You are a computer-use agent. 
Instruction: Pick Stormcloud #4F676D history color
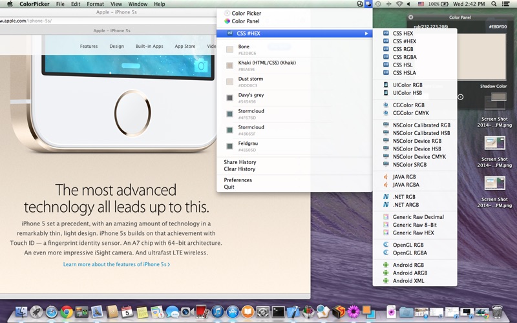coord(295,114)
